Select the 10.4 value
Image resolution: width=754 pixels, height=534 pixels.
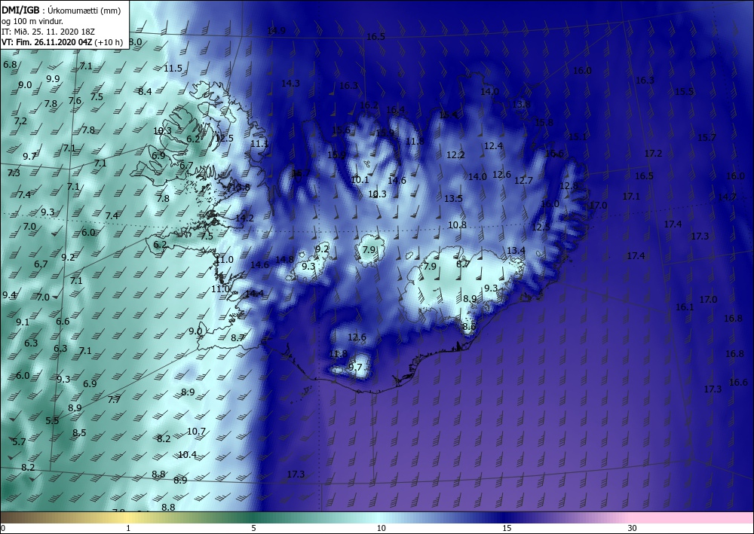[187, 454]
